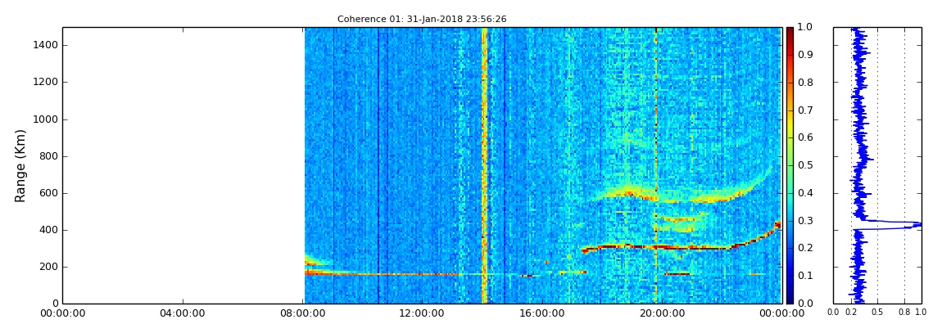Click the 08:00:00 time axis label
The width and height of the screenshot is (942, 333).
(303, 314)
